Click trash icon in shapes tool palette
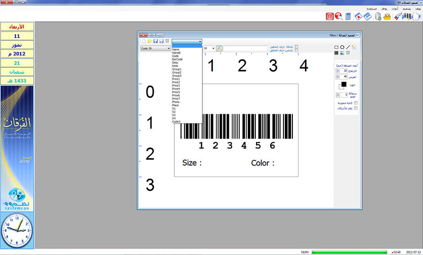This screenshot has height=255, width=423. click(x=348, y=53)
